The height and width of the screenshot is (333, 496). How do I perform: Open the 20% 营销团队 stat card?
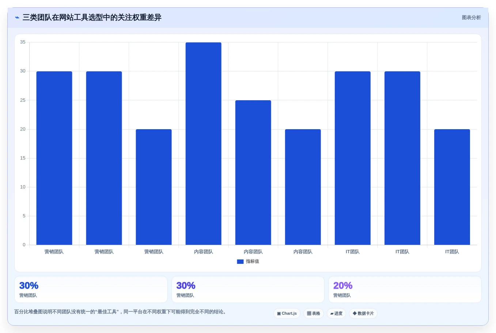[405, 289]
